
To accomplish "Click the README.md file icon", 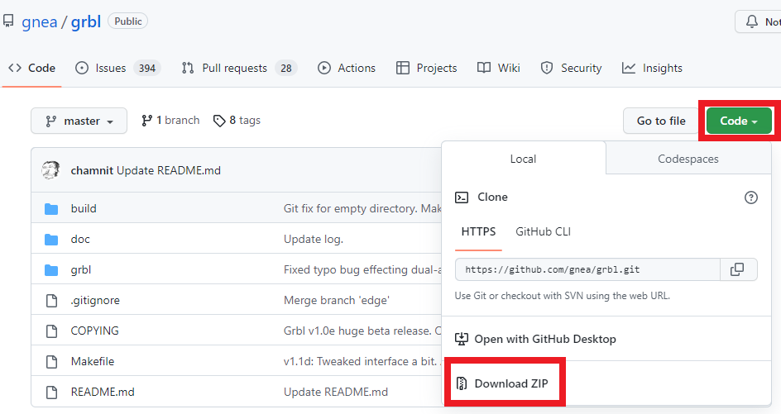I will pyautogui.click(x=52, y=393).
